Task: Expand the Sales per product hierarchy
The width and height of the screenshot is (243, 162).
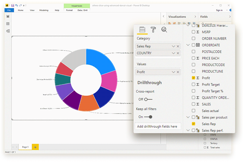Action: [188, 117]
